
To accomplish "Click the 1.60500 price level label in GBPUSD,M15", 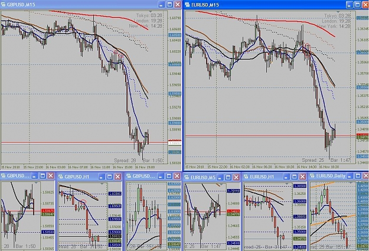I will pyautogui.click(x=175, y=35).
